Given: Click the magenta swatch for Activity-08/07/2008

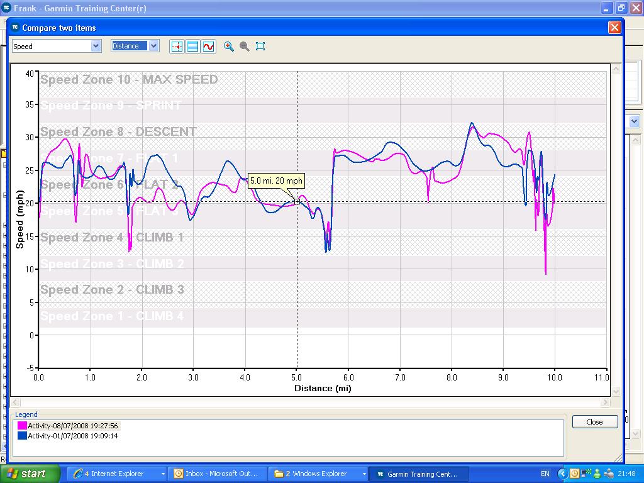Looking at the screenshot, I should 23,426.
